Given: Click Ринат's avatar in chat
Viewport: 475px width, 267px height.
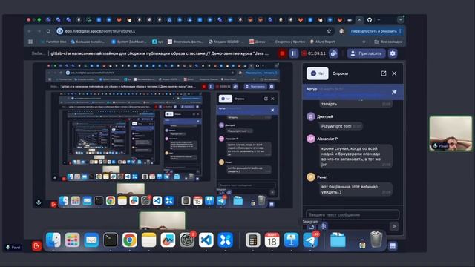Looking at the screenshot, I should [x=311, y=177].
